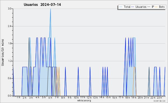This screenshot has height=103, width=168.
Task: Click the 1.8 y-axis value
Action: click(x=10, y=43)
